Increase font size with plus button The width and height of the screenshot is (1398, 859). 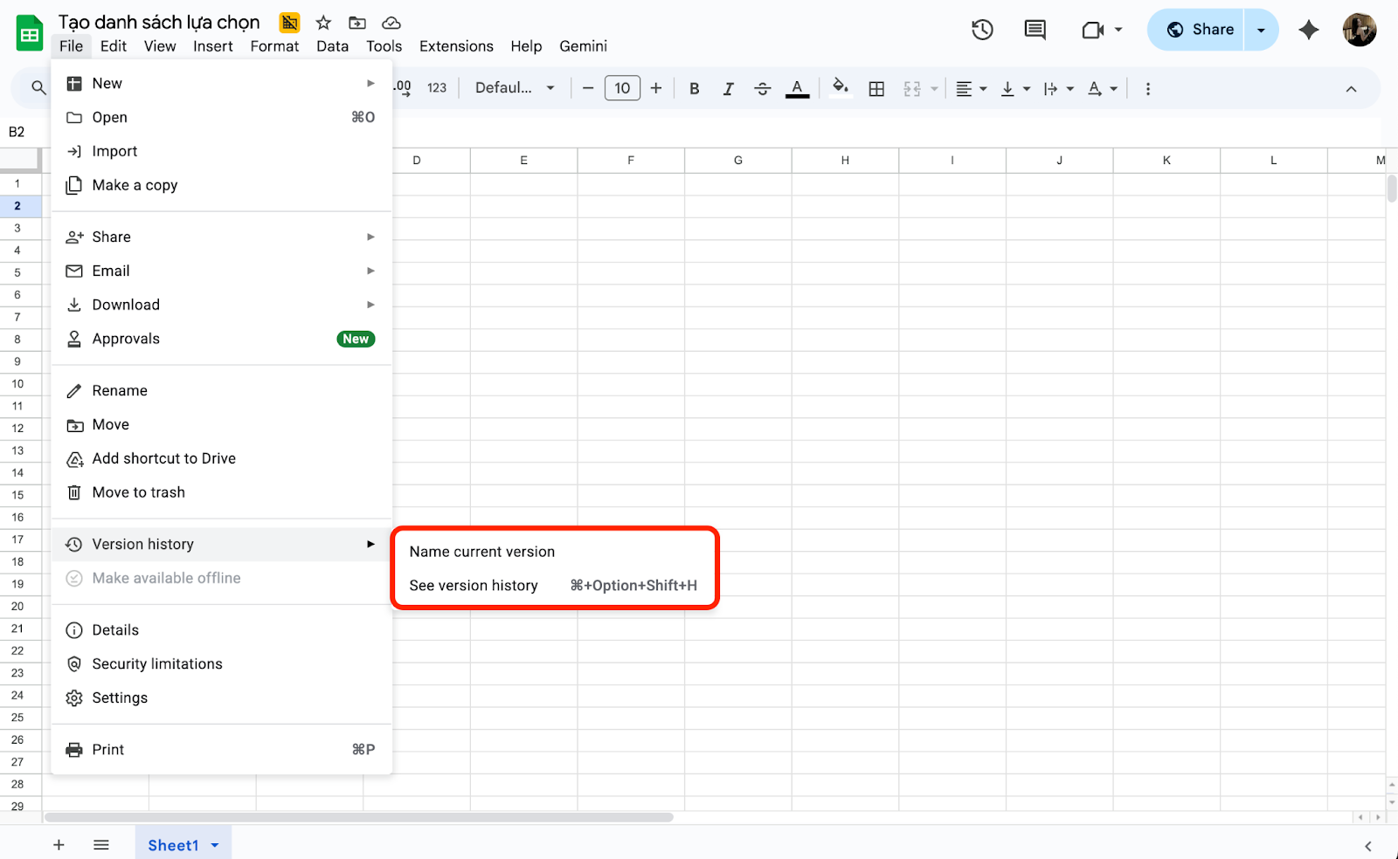point(656,88)
